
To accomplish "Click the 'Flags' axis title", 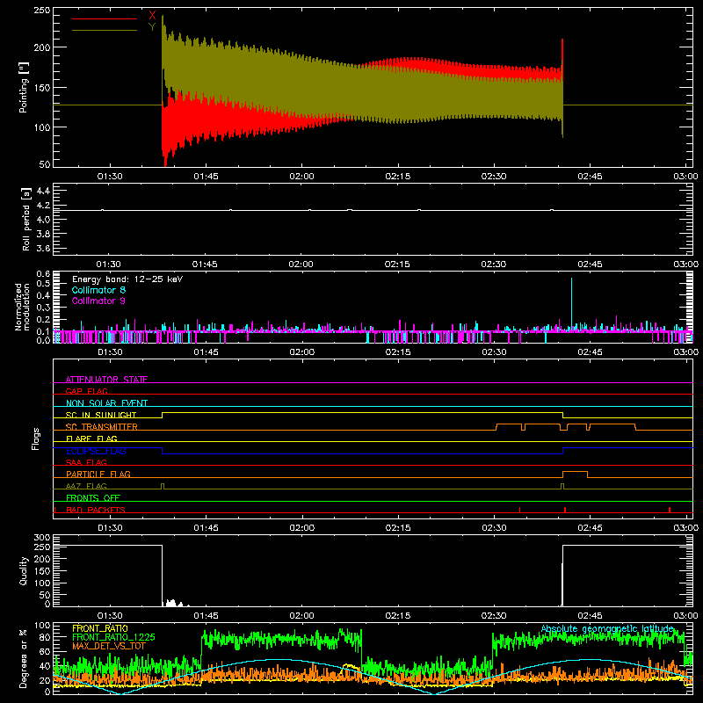I will pyautogui.click(x=35, y=438).
